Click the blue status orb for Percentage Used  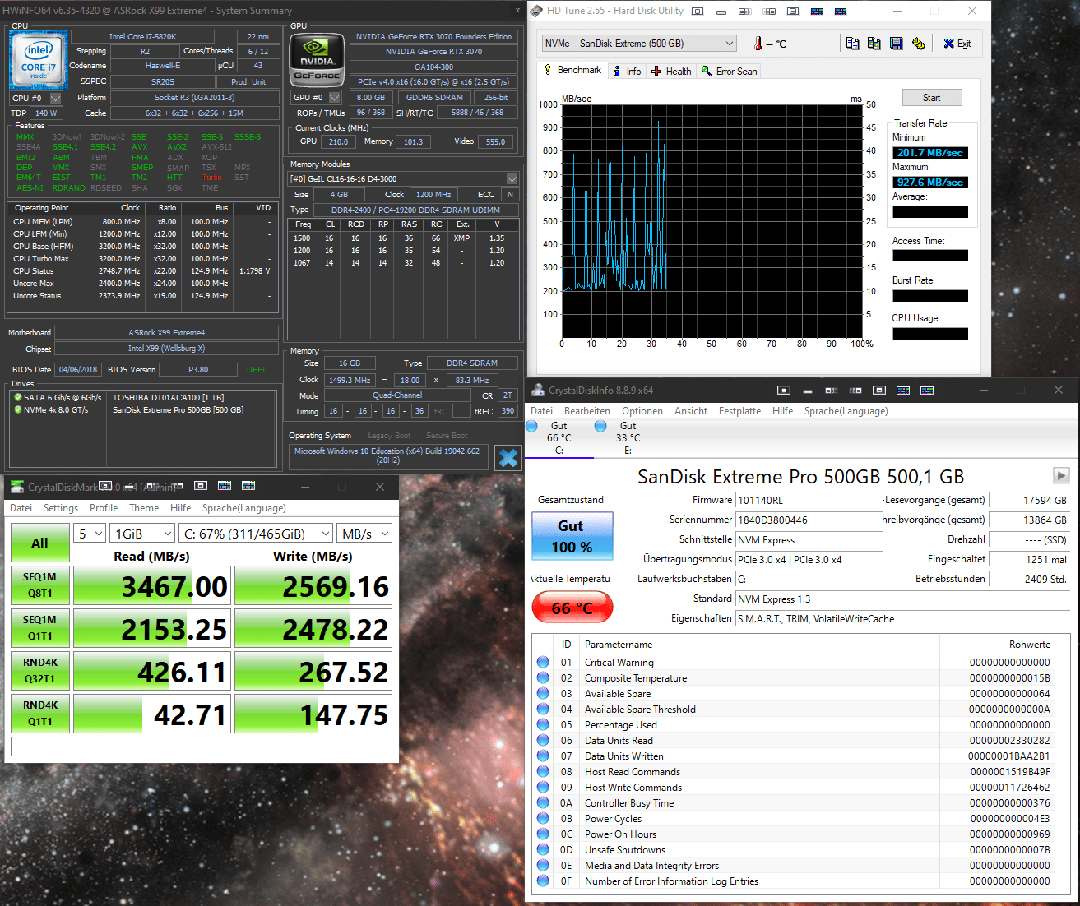click(543, 724)
